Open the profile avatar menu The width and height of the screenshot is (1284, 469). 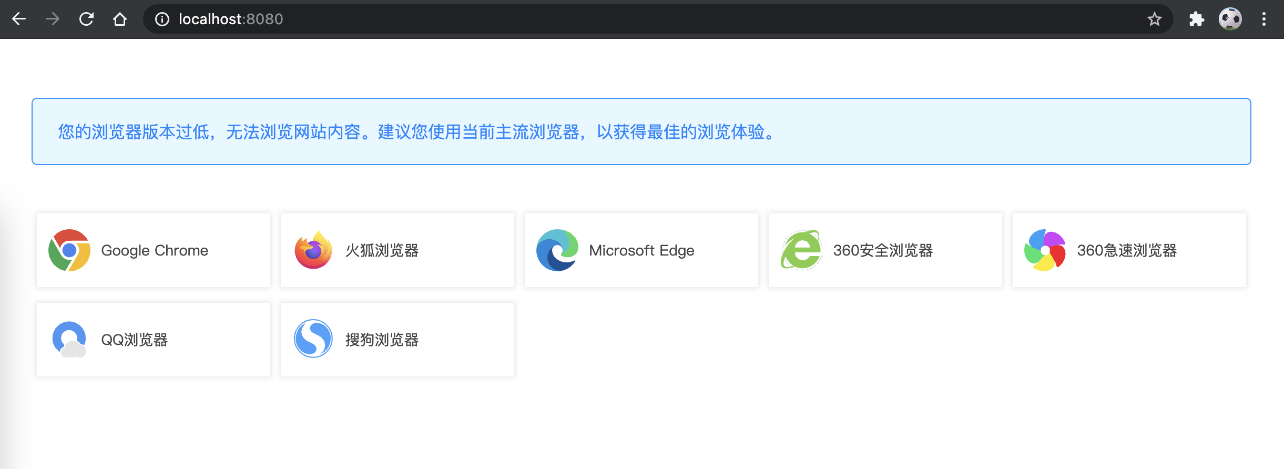pyautogui.click(x=1230, y=19)
